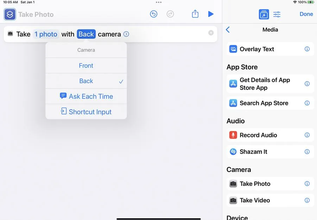Click the battery status icon
This screenshot has height=220, width=317.
click(311, 2)
